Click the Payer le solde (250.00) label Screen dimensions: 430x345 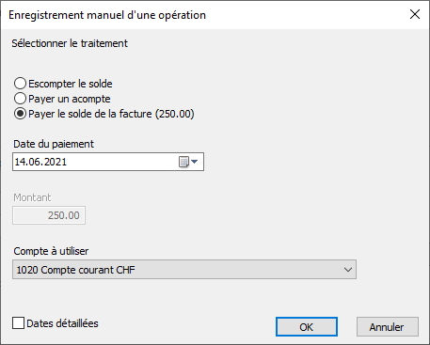point(111,114)
